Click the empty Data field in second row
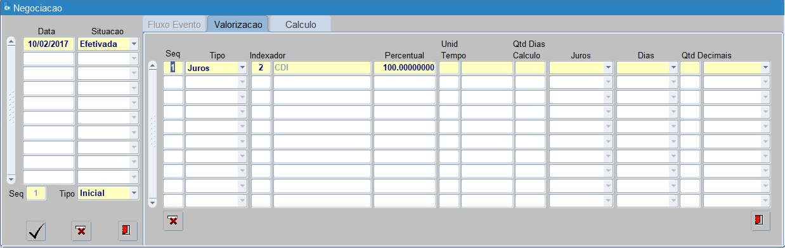The height and width of the screenshot is (248, 785). 49,59
